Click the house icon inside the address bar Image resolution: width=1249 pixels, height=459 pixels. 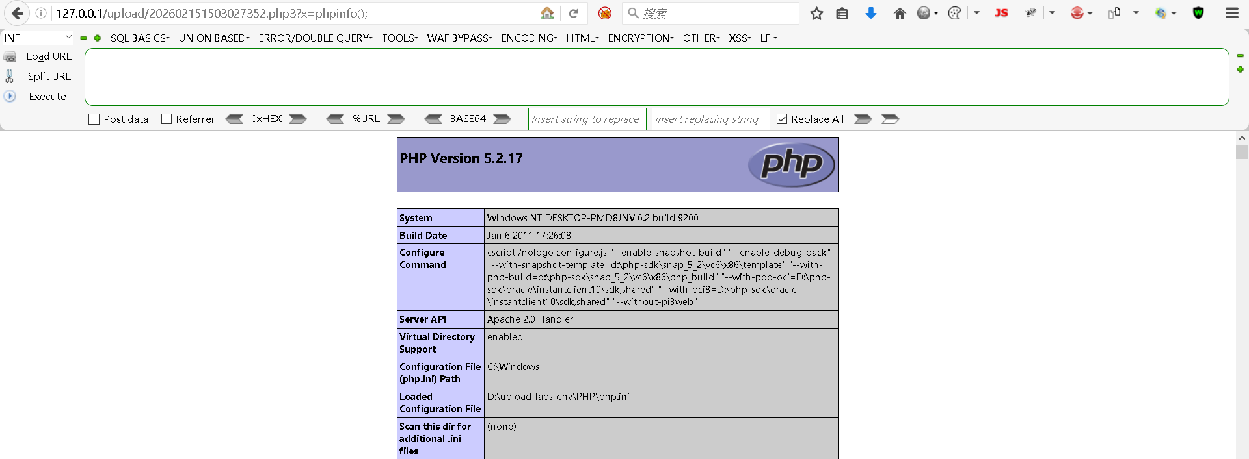tap(547, 13)
